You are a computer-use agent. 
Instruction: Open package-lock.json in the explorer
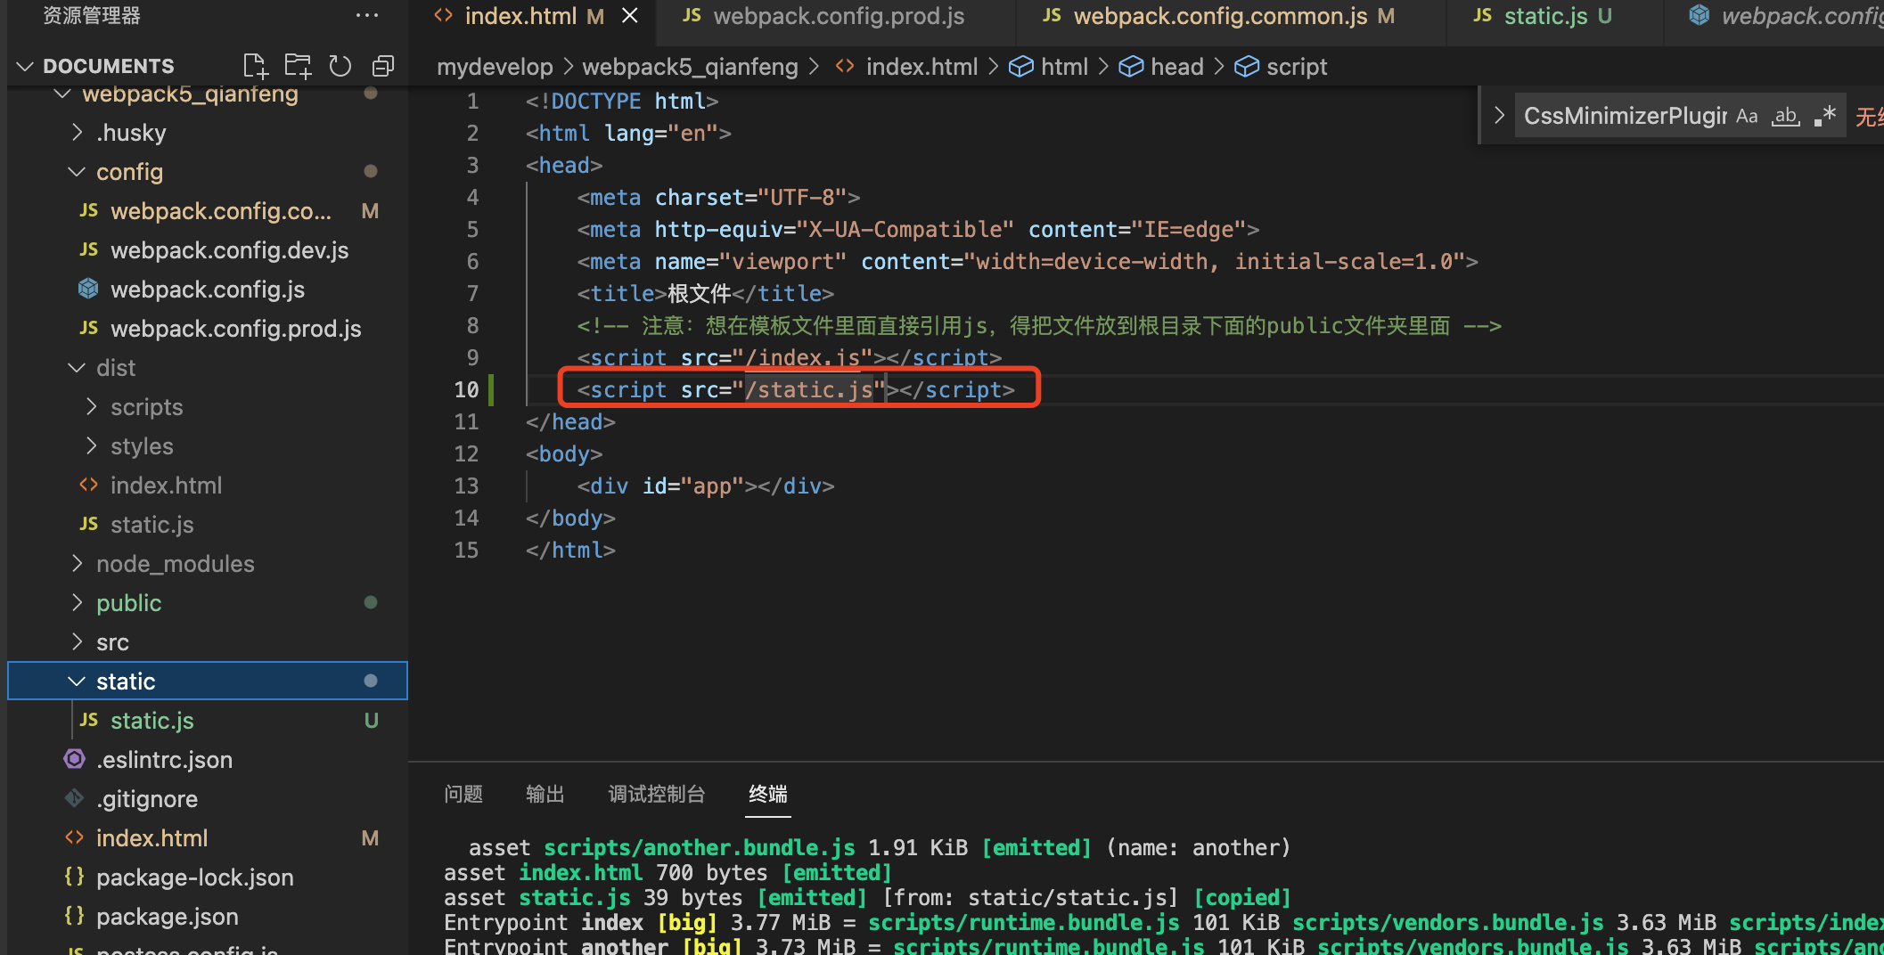coord(194,877)
